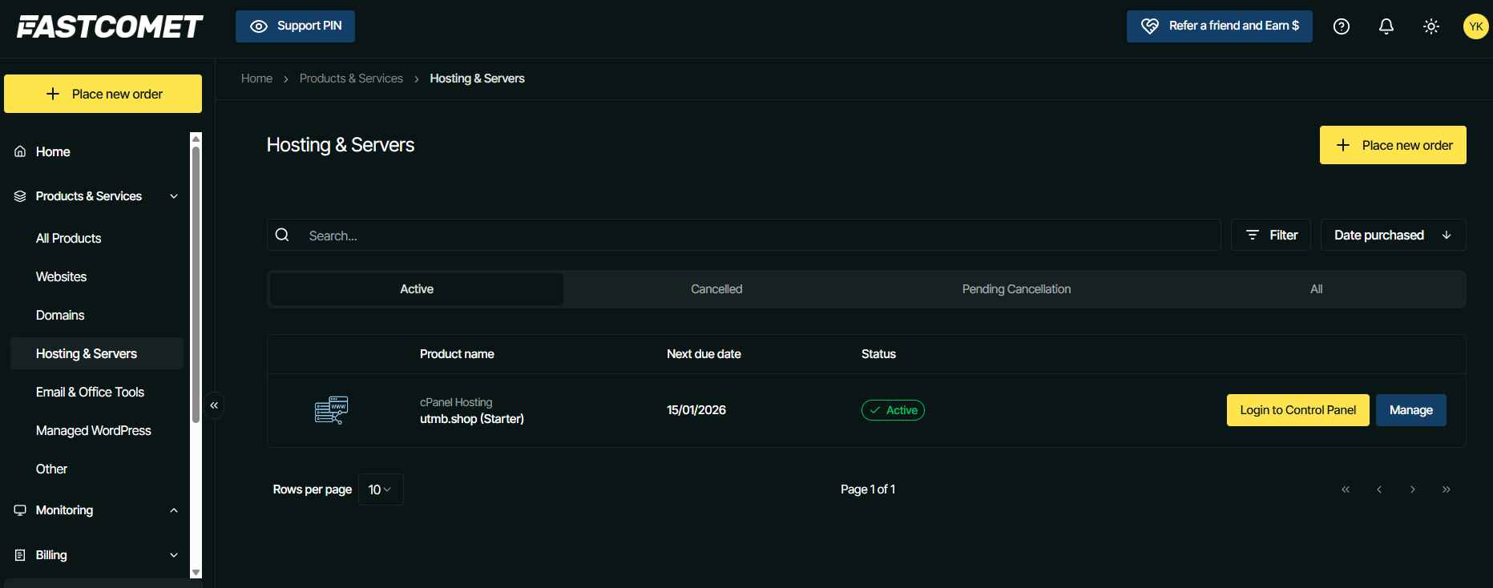Collapse Products & Services chevron
The height and width of the screenshot is (588, 1493).
click(x=174, y=196)
